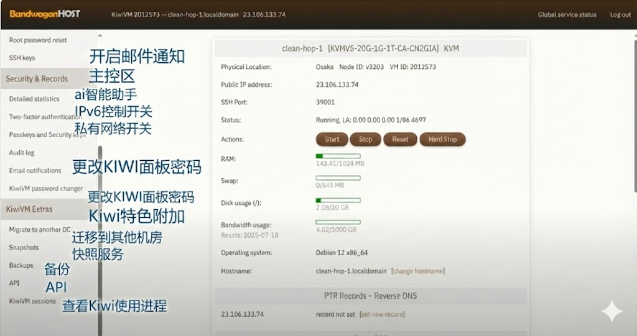Click the sparkle icon in bottom-right corner
The height and width of the screenshot is (336, 637).
point(611,312)
